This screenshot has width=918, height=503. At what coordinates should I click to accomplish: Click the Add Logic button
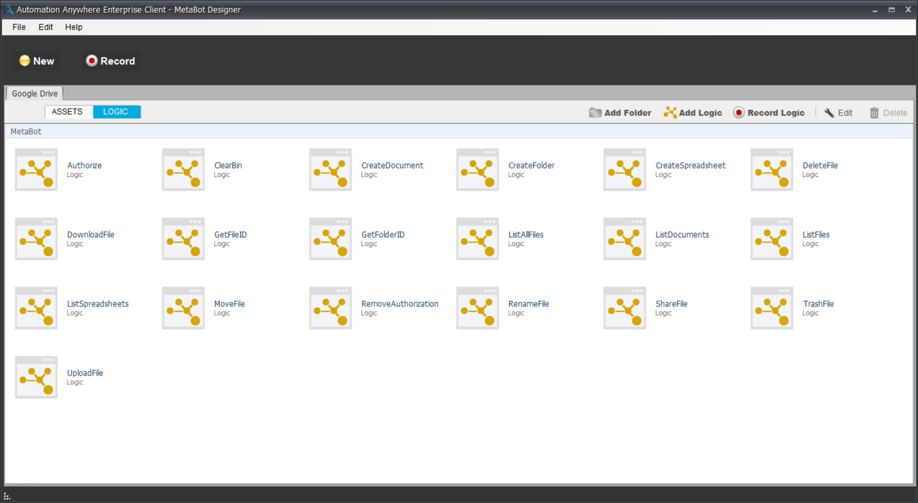pos(693,113)
